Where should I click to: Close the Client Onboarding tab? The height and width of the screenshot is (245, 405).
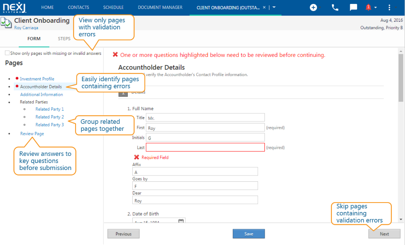coord(264,8)
